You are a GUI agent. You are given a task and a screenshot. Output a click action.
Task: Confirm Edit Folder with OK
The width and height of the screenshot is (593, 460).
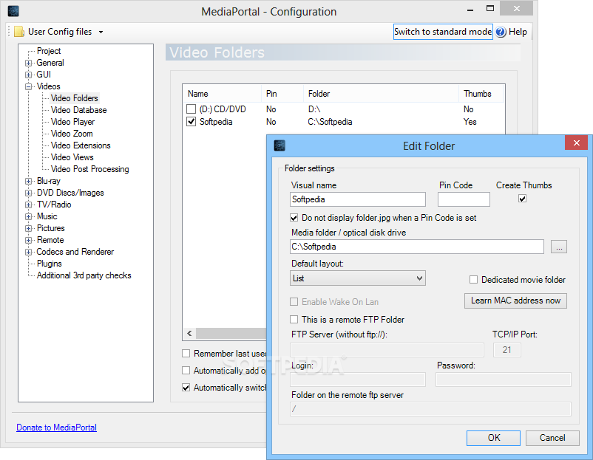point(493,438)
